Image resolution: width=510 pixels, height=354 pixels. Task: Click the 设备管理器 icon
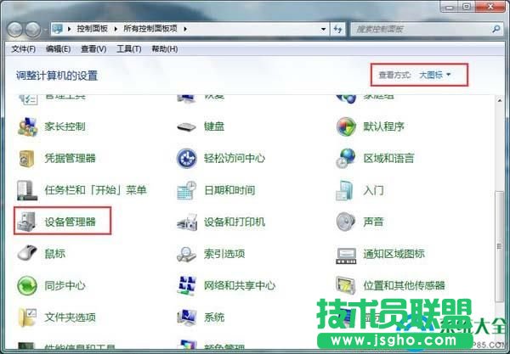(x=27, y=222)
